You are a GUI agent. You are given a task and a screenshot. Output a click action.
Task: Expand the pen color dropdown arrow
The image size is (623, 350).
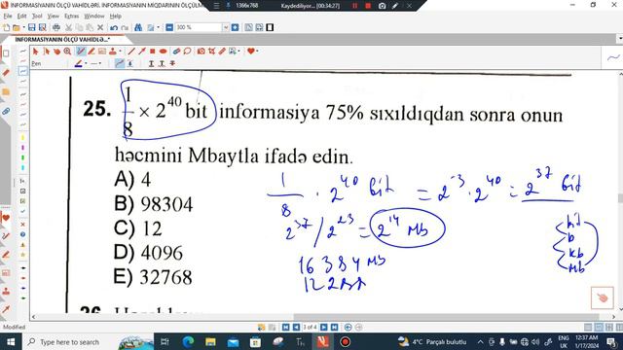pyautogui.click(x=86, y=63)
